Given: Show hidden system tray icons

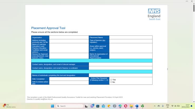Looking at the screenshot, I should click(x=155, y=106).
